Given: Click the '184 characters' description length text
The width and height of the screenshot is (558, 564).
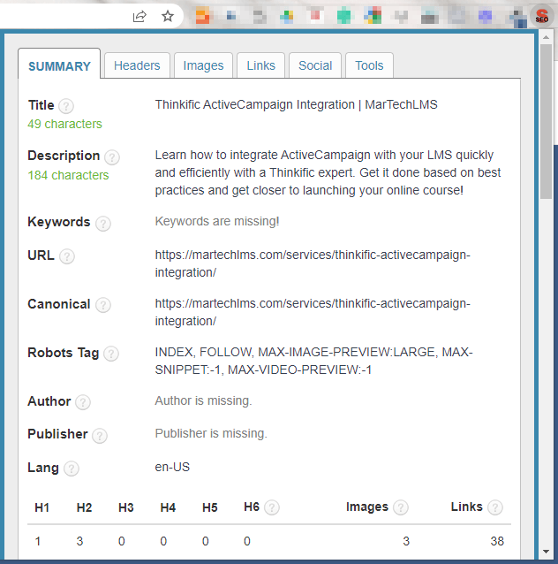Looking at the screenshot, I should [68, 175].
